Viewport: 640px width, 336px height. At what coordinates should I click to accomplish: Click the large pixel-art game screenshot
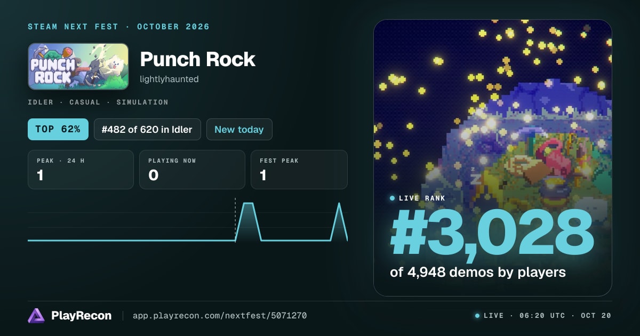pos(493,158)
